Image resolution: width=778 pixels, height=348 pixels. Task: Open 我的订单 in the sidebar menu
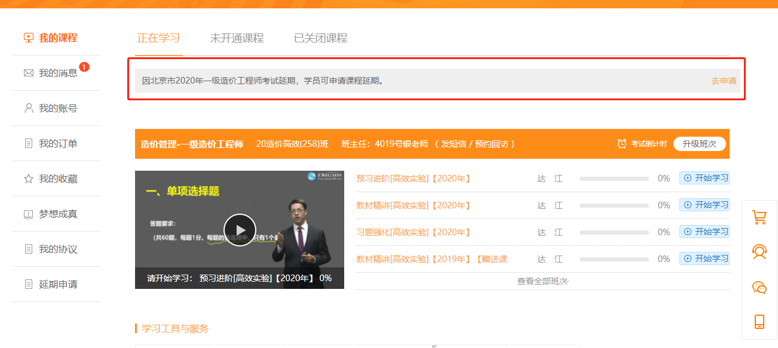[58, 143]
